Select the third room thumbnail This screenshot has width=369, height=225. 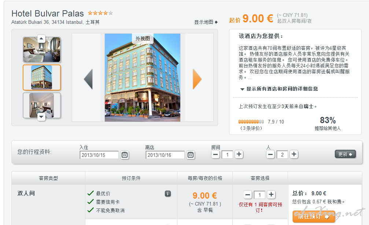(42, 105)
